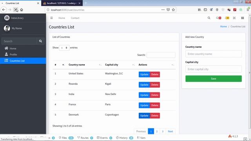The width and height of the screenshot is (251, 141).
Task: Click the IrebeLibrary brand logo
Action: [7, 18]
